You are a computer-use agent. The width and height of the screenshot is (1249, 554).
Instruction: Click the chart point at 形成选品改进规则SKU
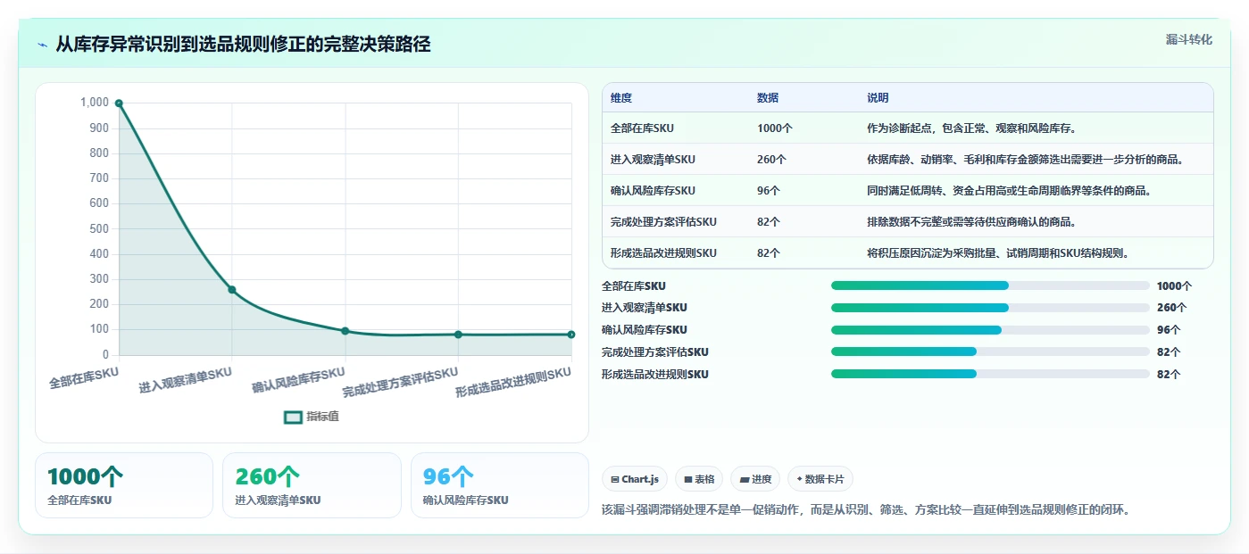point(570,335)
